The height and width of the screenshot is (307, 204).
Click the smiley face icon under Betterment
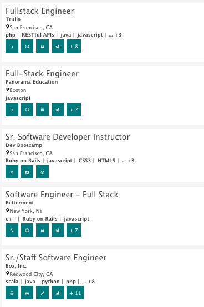pos(27,230)
